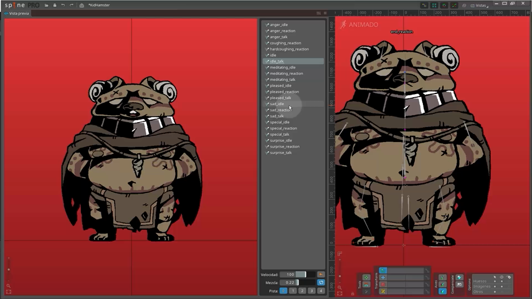Select the meditating_idle animation
This screenshot has height=299, width=532.
[293, 67]
